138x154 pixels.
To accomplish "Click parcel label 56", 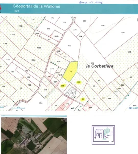I will [94, 86].
